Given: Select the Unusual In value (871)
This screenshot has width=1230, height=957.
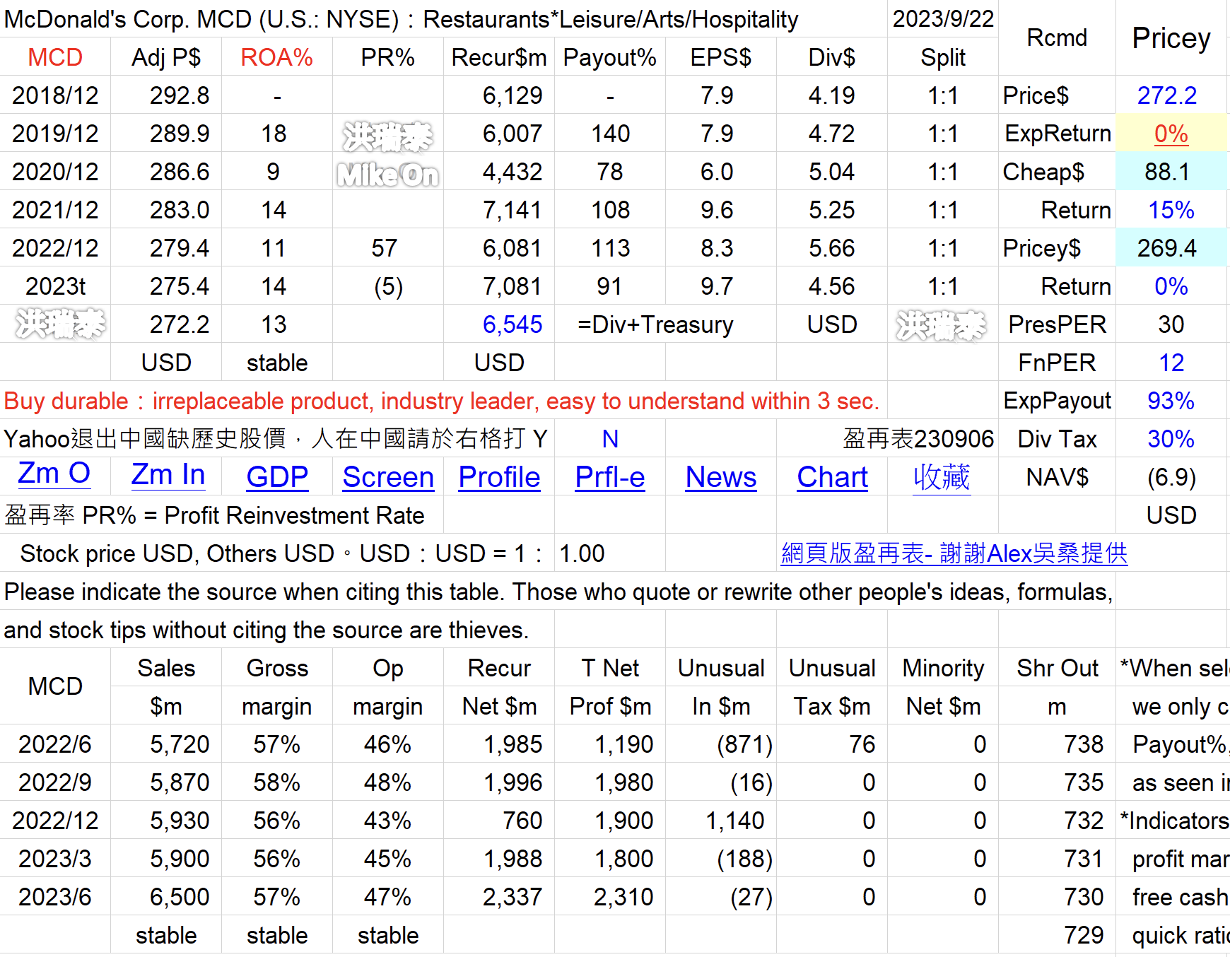Looking at the screenshot, I should click(744, 744).
